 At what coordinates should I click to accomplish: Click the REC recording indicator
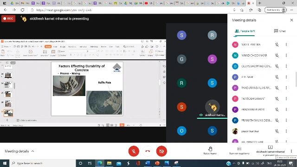[8, 19]
